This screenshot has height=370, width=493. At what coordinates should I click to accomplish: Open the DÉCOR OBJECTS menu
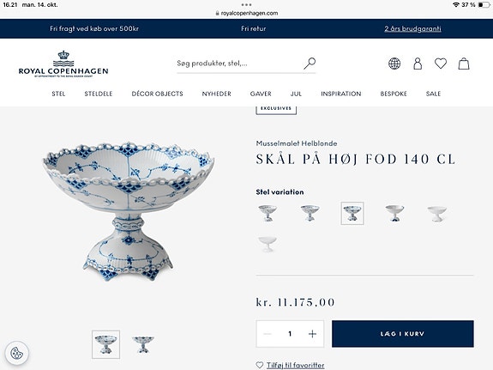tap(157, 94)
